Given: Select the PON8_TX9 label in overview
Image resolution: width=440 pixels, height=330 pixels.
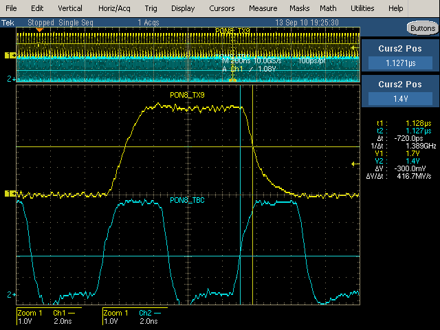Looking at the screenshot, I should pos(232,30).
